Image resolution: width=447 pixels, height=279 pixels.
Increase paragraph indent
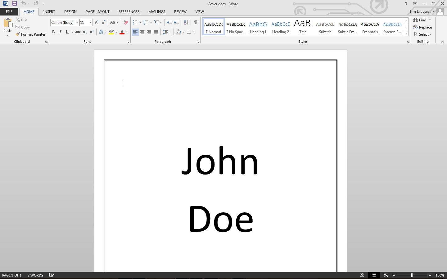(176, 22)
